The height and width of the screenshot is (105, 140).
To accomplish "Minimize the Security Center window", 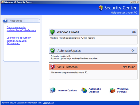I will click(131, 2).
